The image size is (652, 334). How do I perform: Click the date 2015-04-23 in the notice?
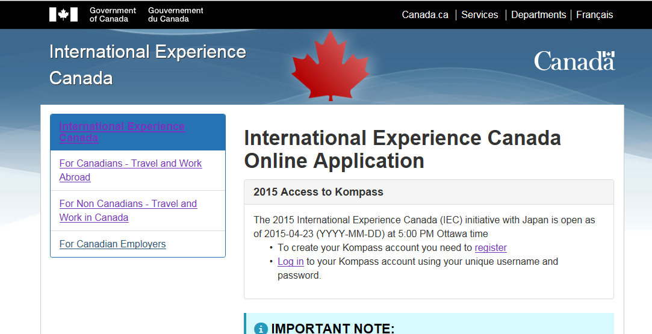tap(288, 233)
